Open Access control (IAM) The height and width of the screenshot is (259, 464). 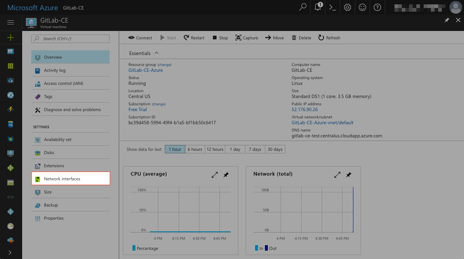[71, 83]
